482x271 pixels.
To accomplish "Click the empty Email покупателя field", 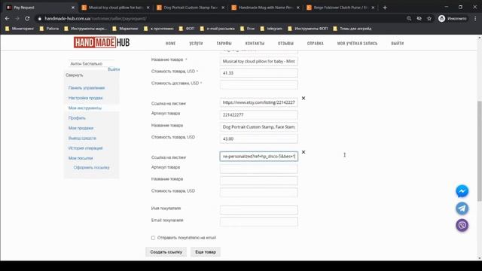I will pyautogui.click(x=259, y=222).
